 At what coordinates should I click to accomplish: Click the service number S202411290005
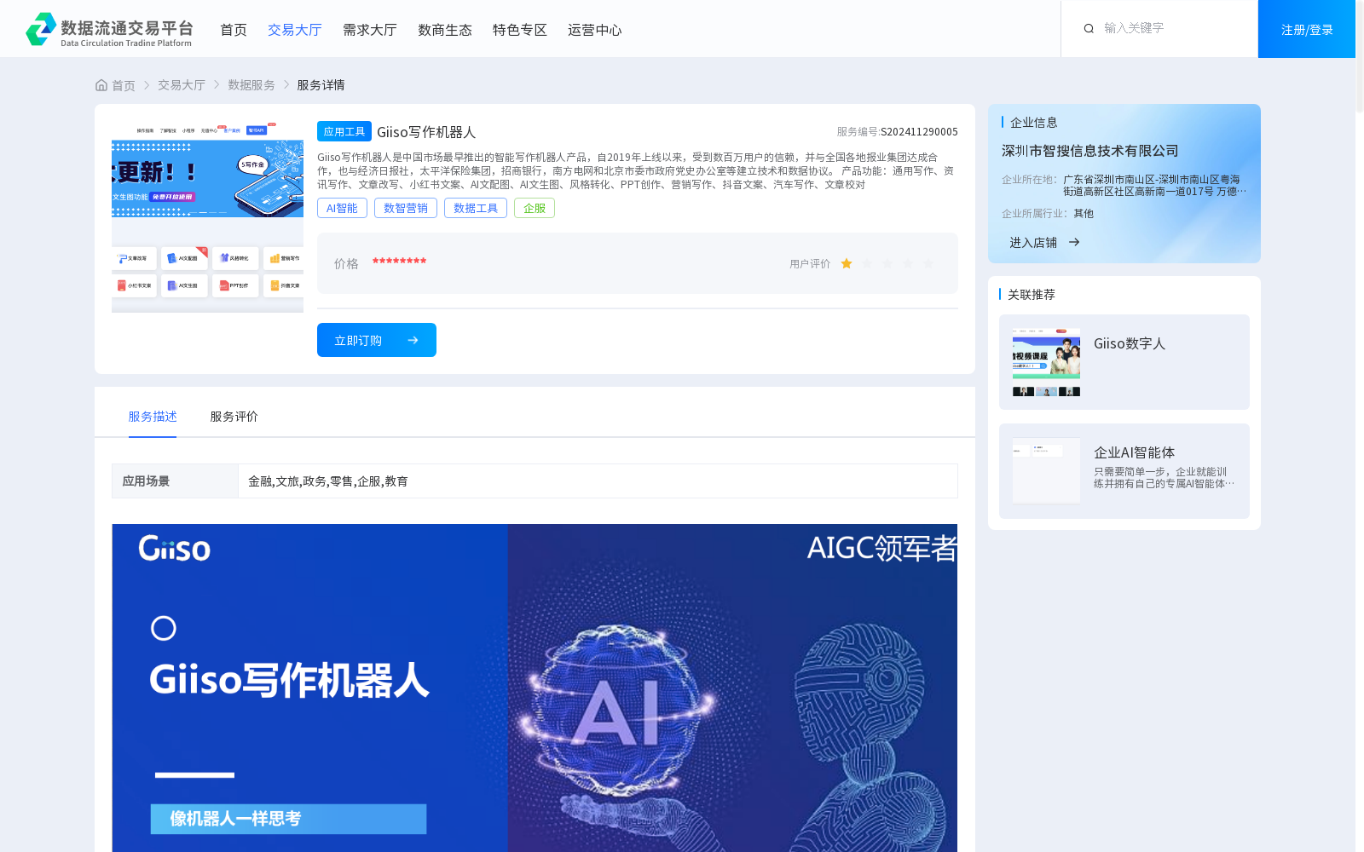(x=919, y=131)
